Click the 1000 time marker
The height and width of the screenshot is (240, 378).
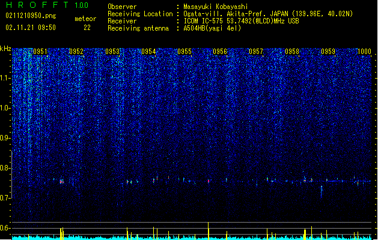coord(364,52)
